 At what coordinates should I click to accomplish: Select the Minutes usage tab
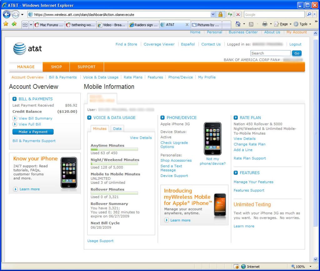coord(100,129)
